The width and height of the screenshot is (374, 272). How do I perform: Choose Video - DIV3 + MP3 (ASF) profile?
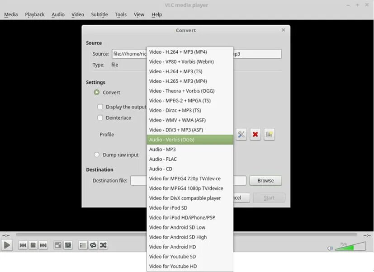[x=190, y=130]
